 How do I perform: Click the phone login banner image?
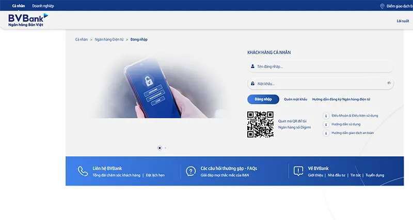click(x=160, y=87)
